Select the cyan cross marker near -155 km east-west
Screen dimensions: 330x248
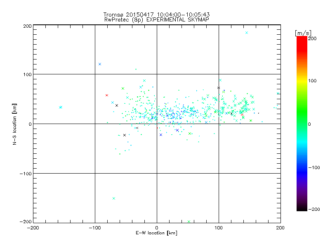[x=61, y=107]
